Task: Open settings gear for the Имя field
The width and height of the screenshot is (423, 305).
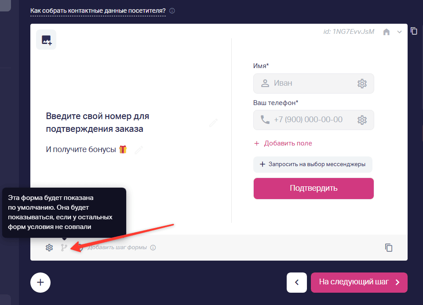Action: [x=362, y=84]
